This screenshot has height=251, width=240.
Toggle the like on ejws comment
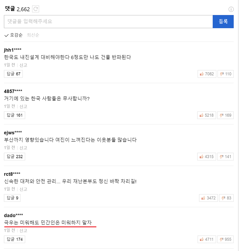[x=207, y=156]
